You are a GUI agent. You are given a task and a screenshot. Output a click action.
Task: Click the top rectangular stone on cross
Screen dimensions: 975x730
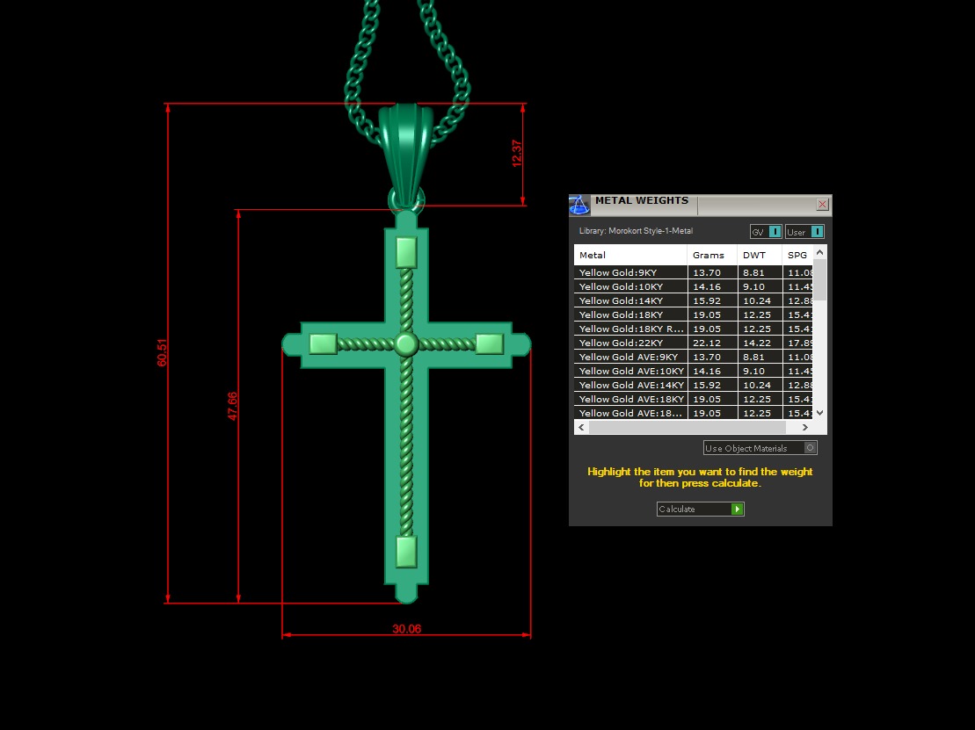tap(406, 253)
